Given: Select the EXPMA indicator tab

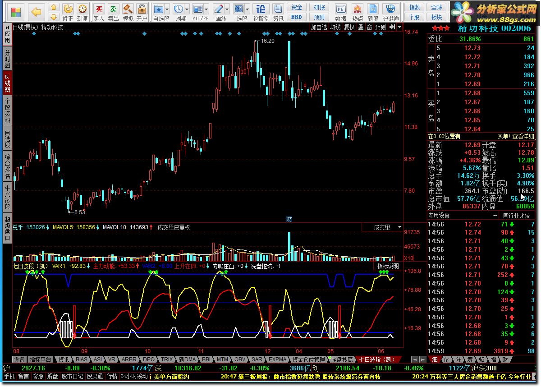Looking at the screenshot, I should click(277, 359).
